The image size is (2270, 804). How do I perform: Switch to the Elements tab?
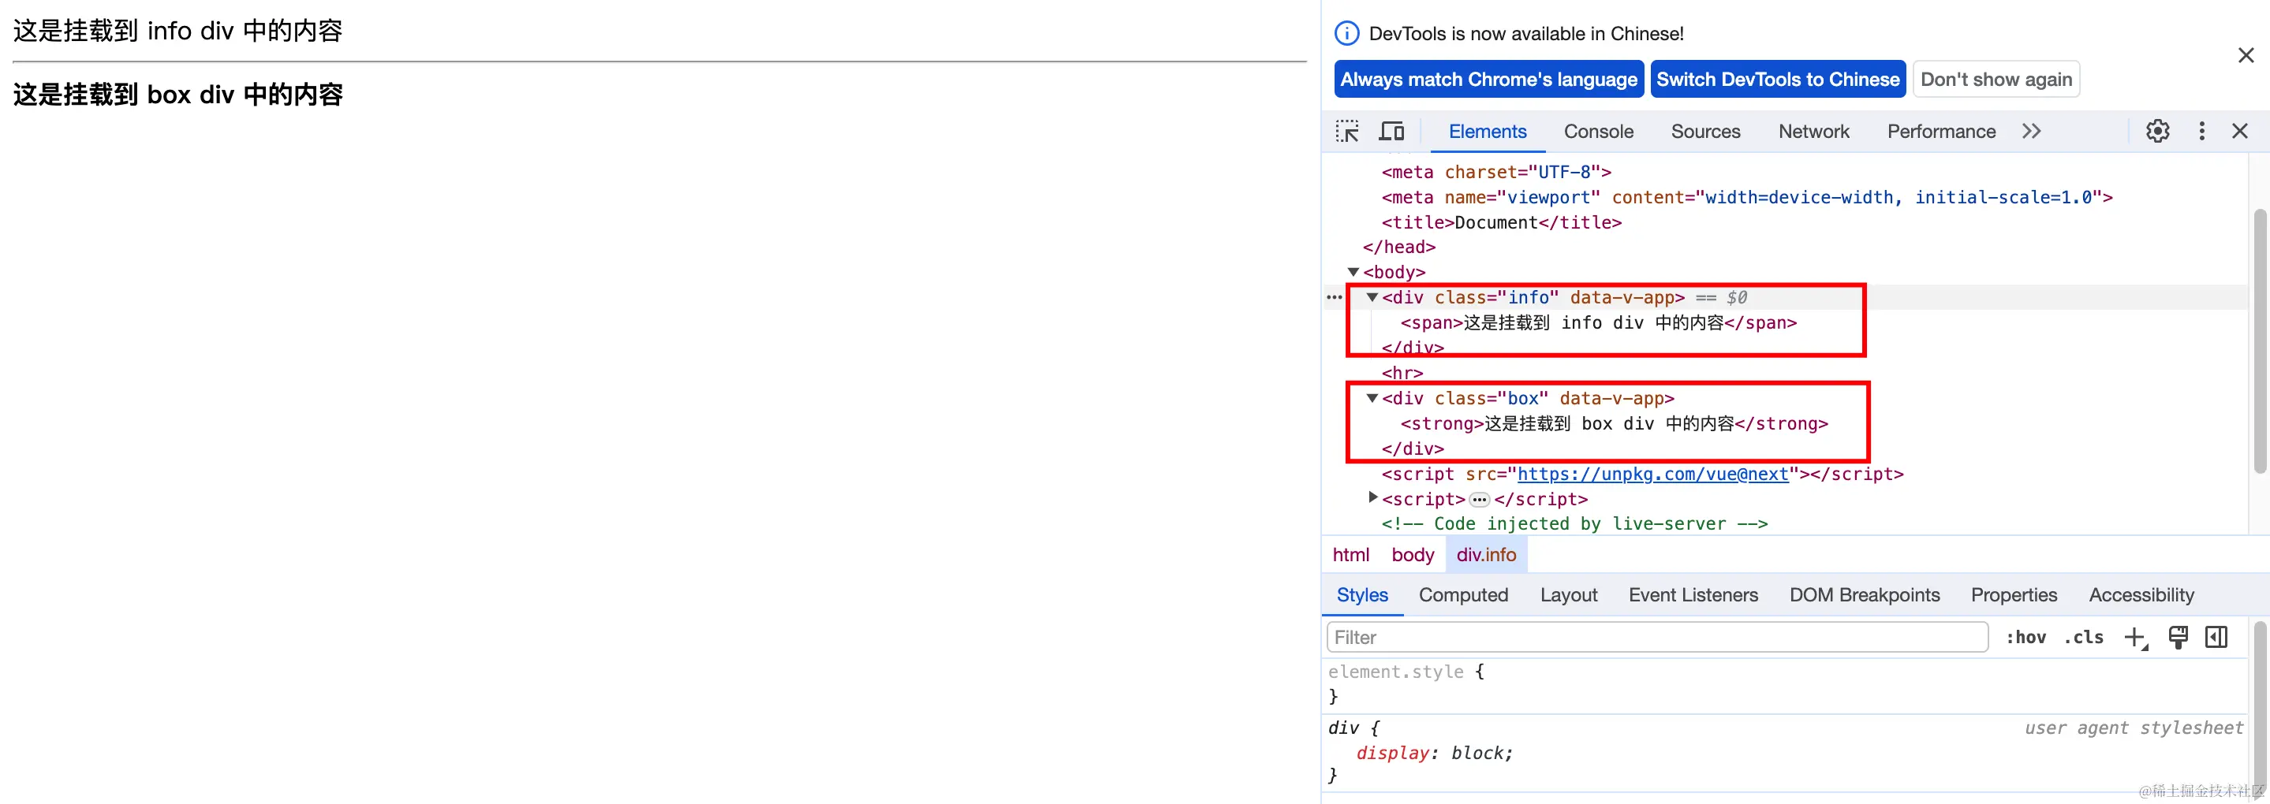click(1488, 131)
